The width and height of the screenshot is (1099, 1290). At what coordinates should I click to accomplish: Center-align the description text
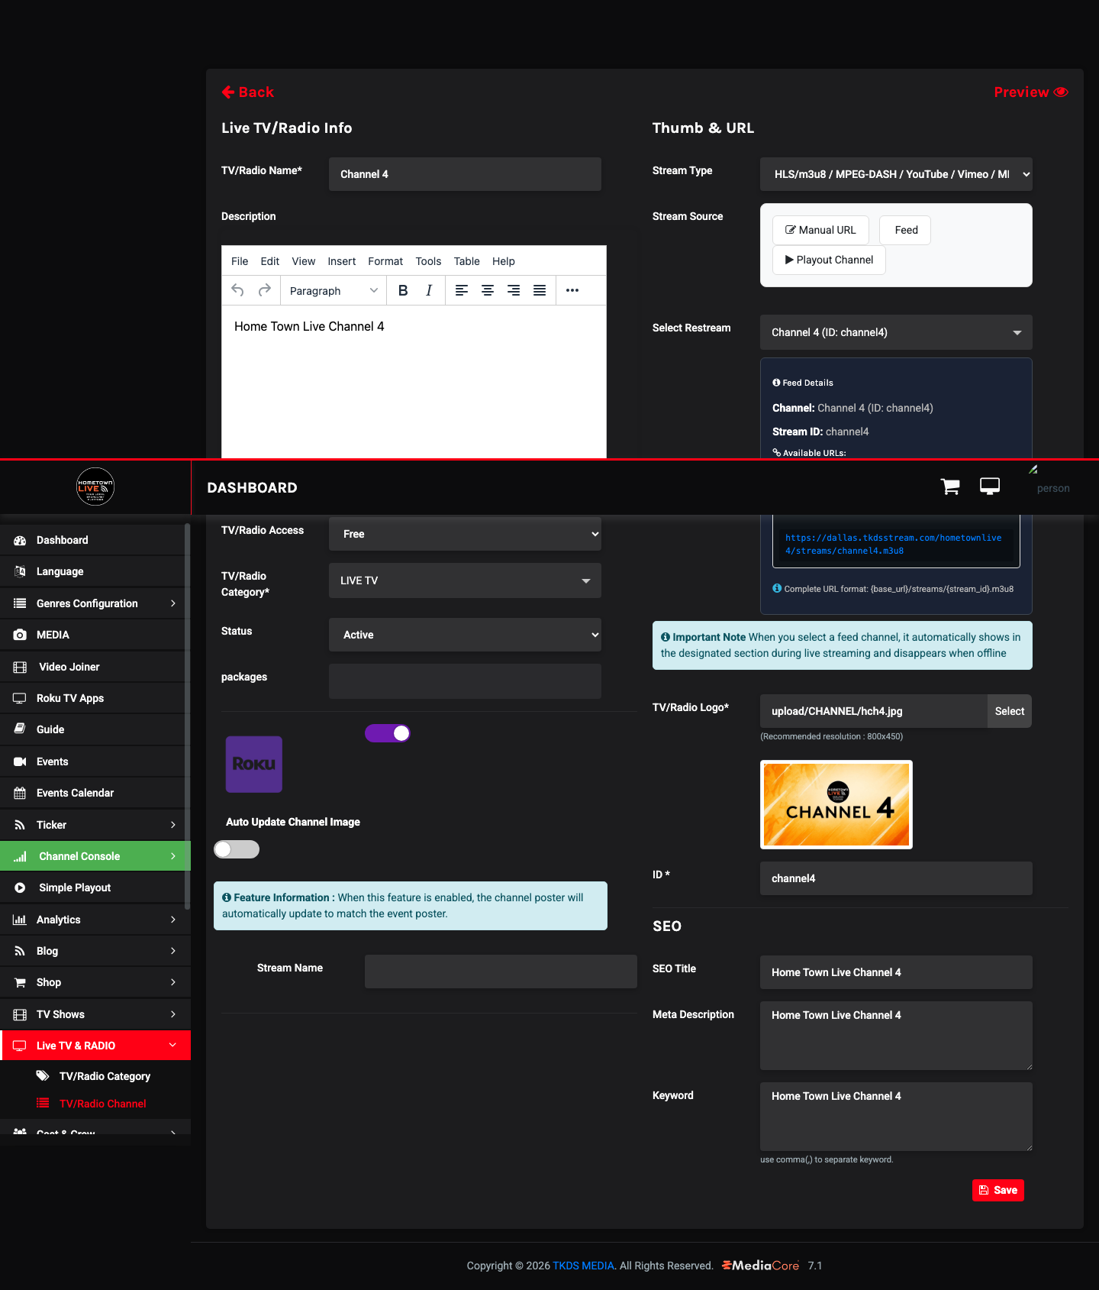coord(488,290)
